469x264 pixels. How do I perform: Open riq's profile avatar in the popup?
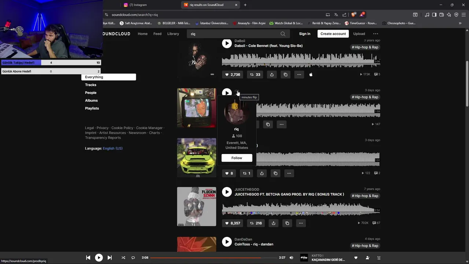[236, 113]
